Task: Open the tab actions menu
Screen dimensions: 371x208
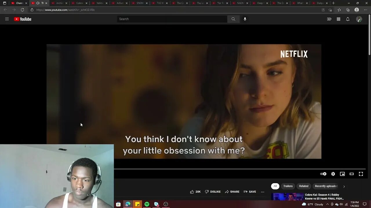Action: (x=5, y=3)
